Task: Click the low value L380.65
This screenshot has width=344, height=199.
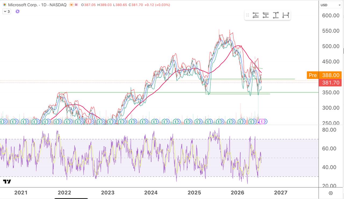Action: (120, 5)
